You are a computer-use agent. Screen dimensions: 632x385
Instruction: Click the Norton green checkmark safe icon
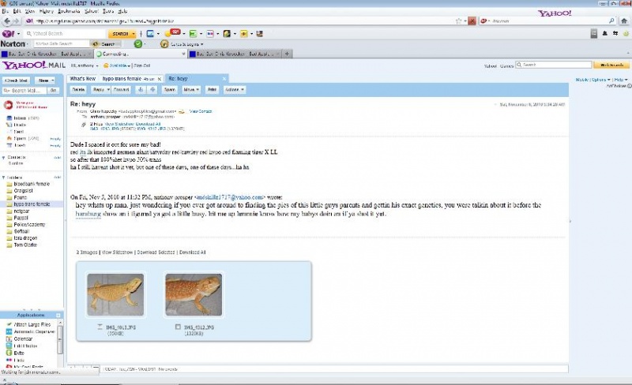coord(137,44)
